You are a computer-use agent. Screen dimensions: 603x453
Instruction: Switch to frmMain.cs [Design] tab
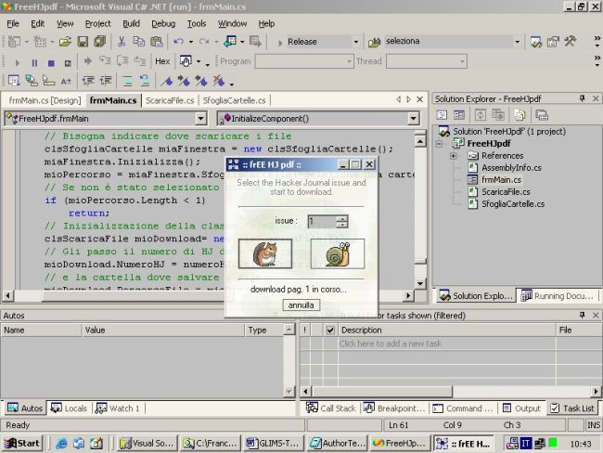pyautogui.click(x=45, y=100)
